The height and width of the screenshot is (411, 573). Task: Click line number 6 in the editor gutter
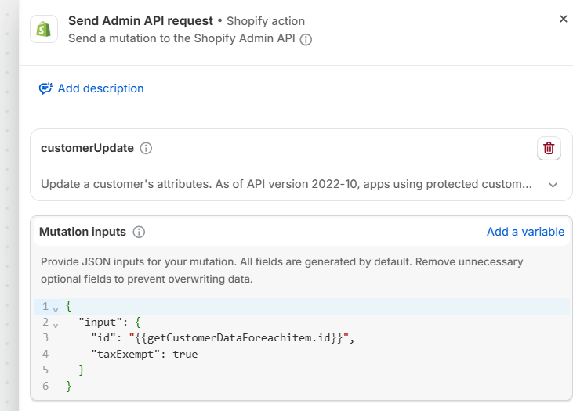coord(45,386)
